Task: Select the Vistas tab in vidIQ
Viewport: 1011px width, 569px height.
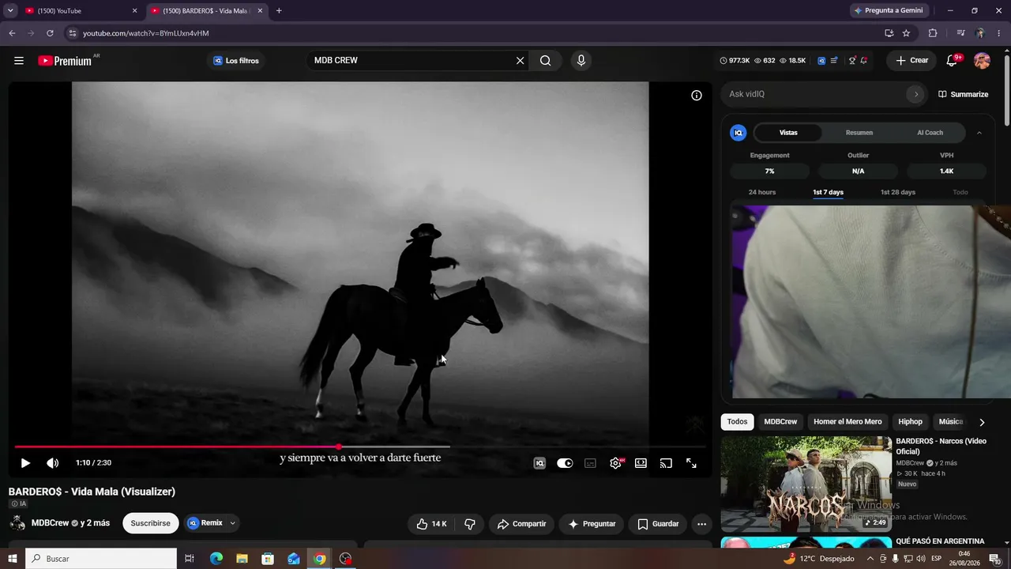Action: point(788,133)
